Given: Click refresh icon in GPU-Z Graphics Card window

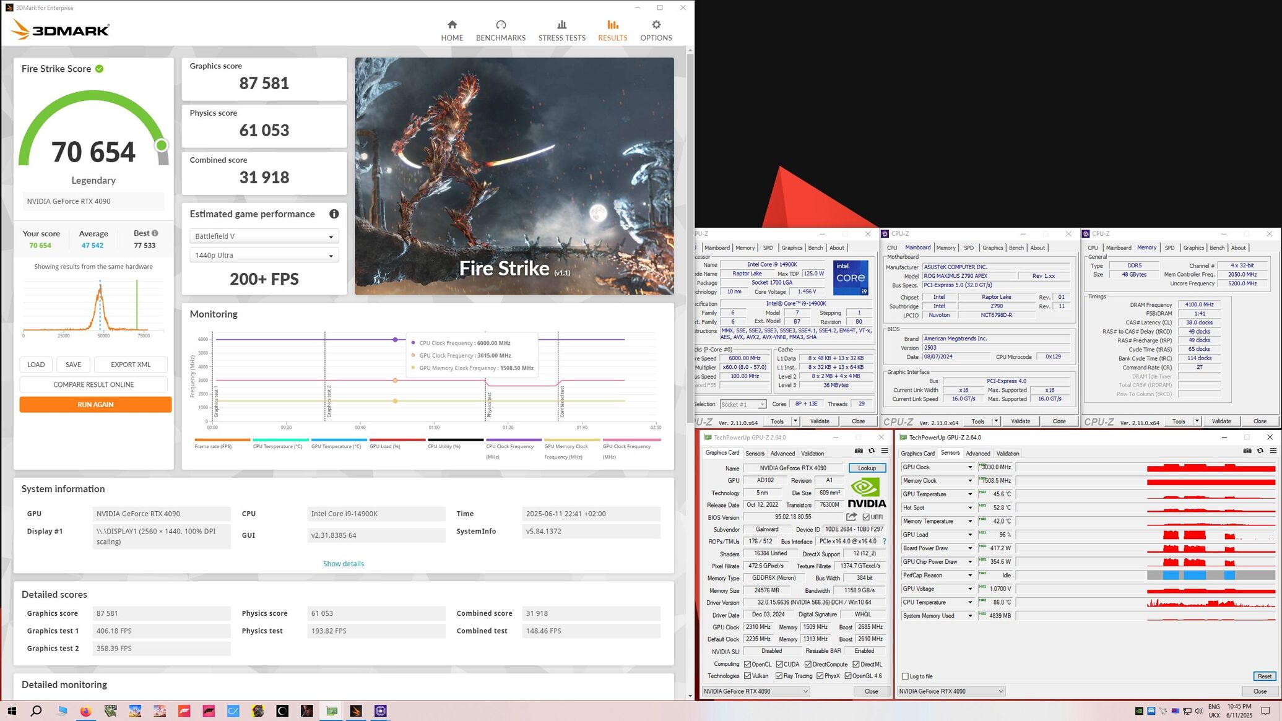Looking at the screenshot, I should click(872, 451).
